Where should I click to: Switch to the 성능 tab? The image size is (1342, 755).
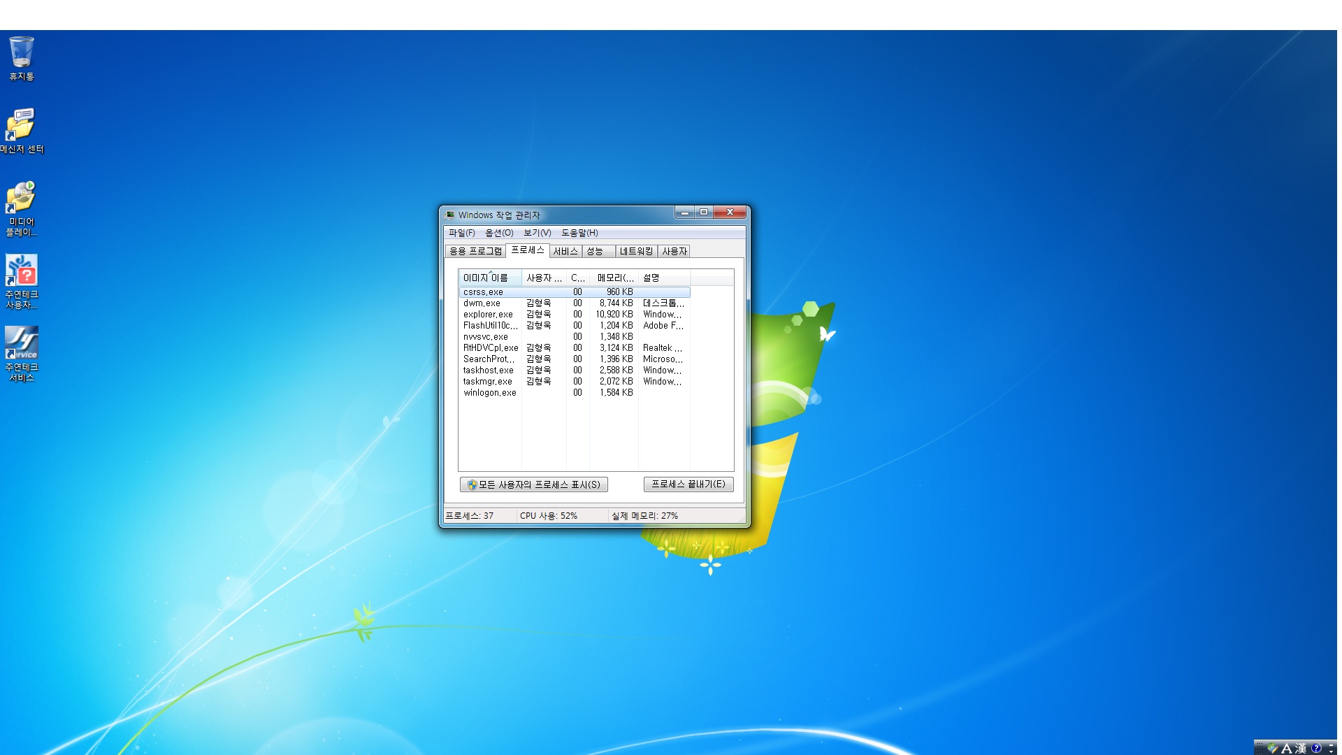click(599, 251)
